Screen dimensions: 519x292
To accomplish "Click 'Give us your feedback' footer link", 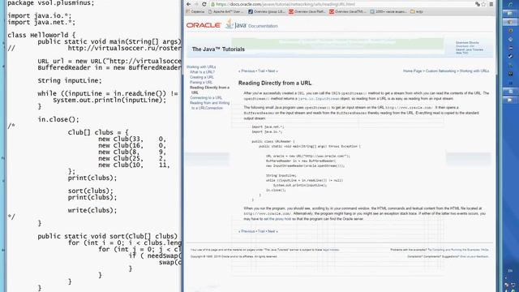I will coord(474,256).
